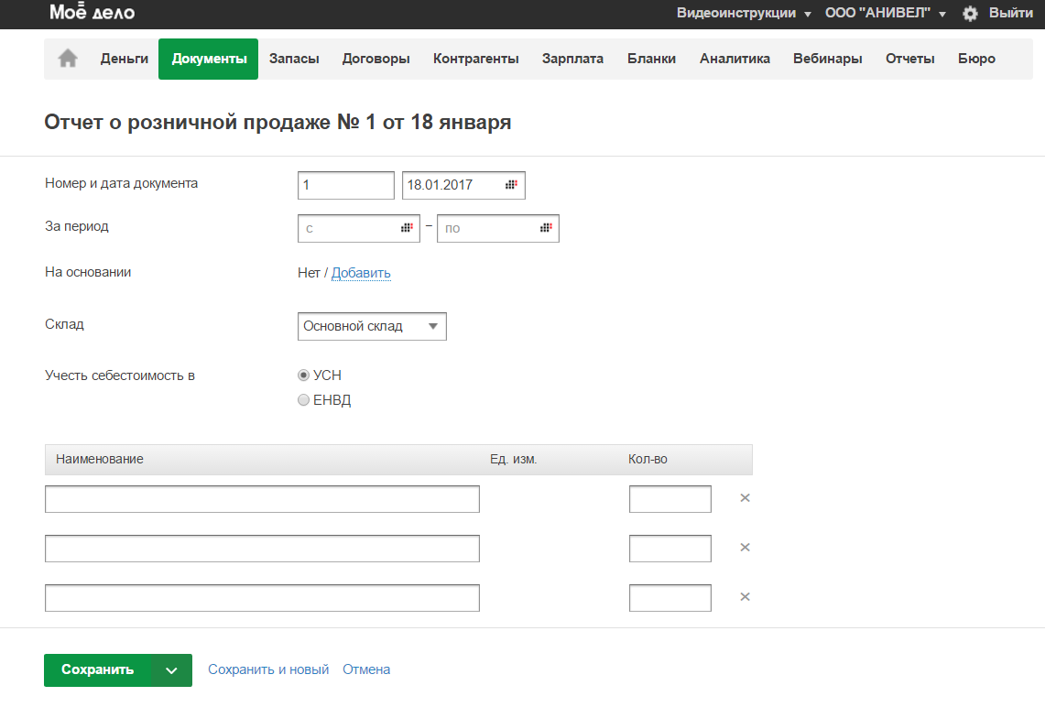Remove the first item row

(745, 498)
